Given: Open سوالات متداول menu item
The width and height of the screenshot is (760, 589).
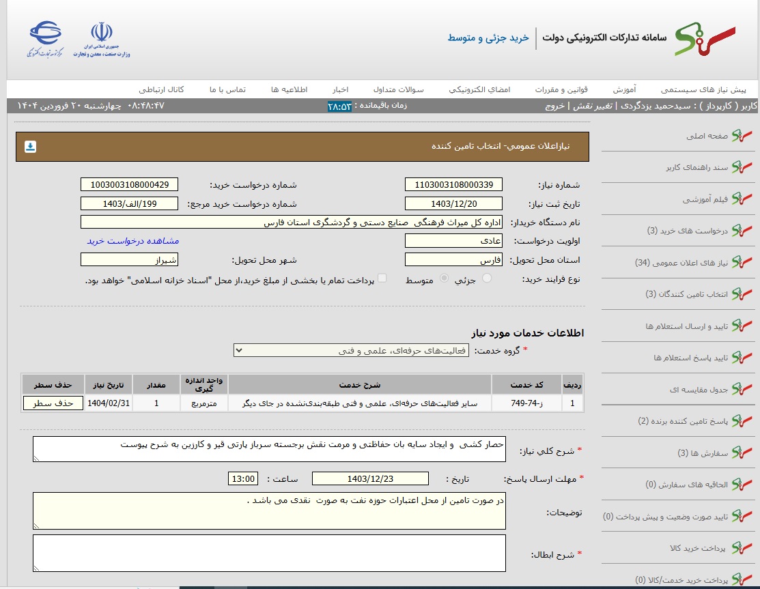Looking at the screenshot, I should click(x=398, y=89).
